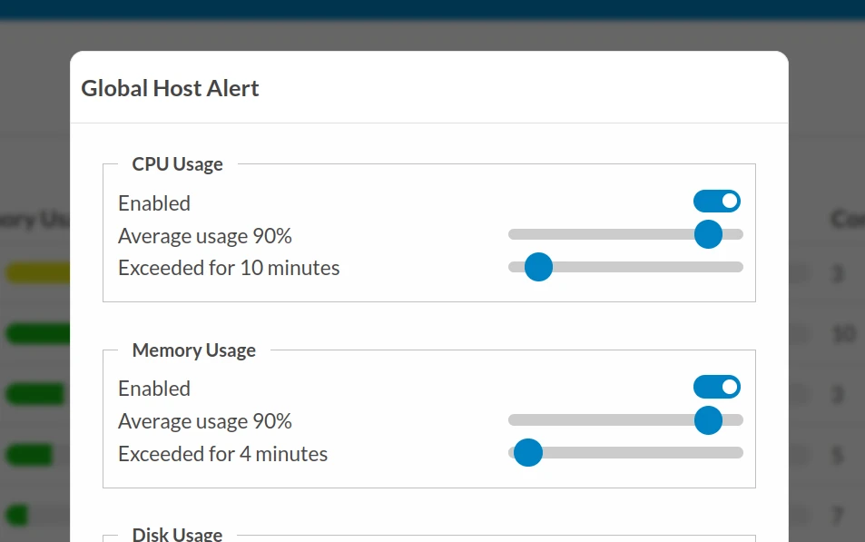The image size is (865, 542).
Task: Select the Memory Exceeded for 4 minutes slider knob
Action: 528,453
